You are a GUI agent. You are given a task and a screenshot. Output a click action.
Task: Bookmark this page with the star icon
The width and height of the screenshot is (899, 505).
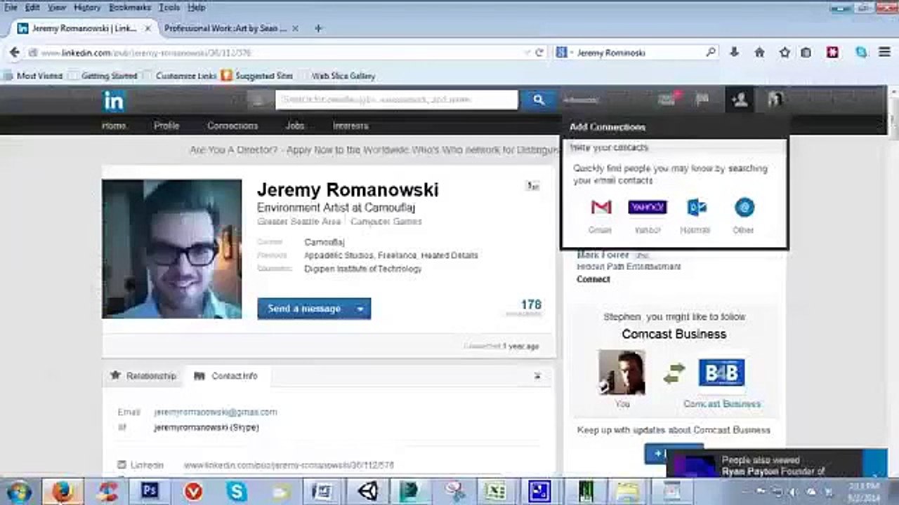785,53
